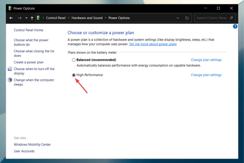Open Tell me more about power plans
This screenshot has height=163, width=244.
pos(153,44)
